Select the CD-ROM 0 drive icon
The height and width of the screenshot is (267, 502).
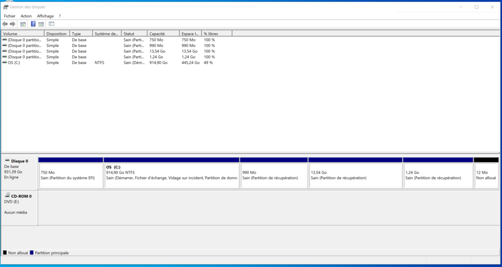point(7,196)
